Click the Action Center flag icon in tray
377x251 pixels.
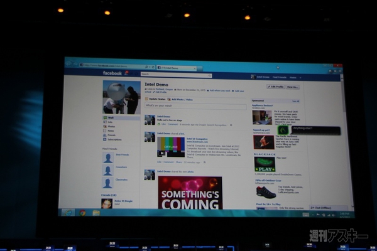tap(318, 215)
